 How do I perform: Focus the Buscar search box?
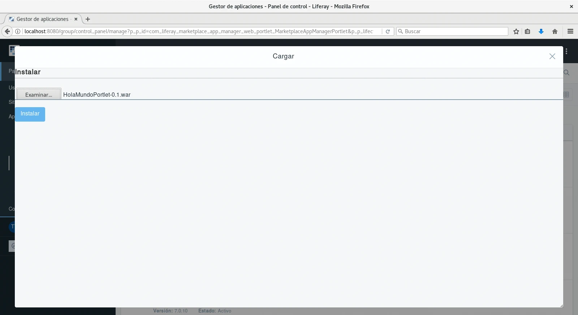tap(455, 31)
